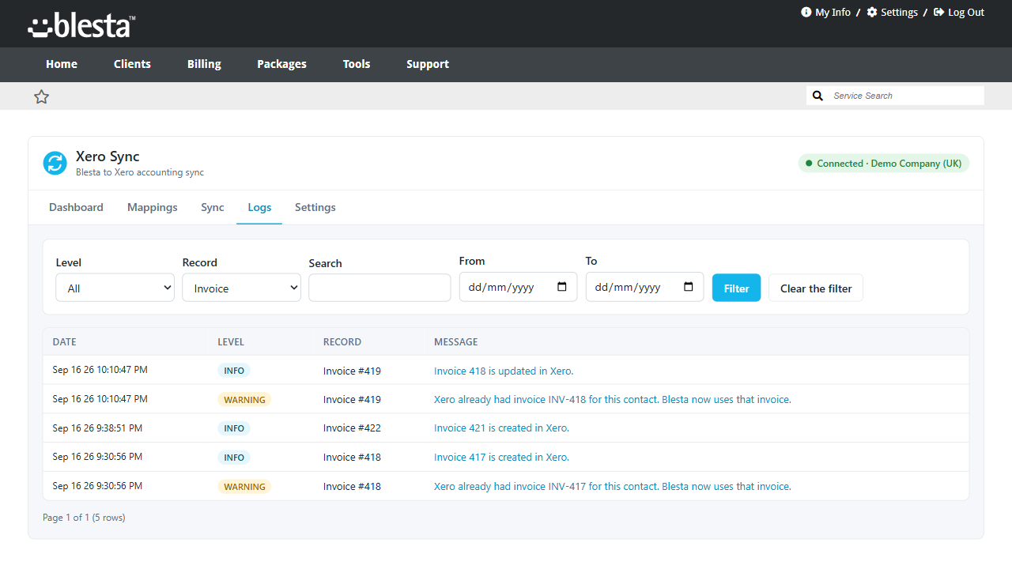The width and height of the screenshot is (1012, 569).
Task: Click Blesta to Xero accounting sync subtitle
Action: [140, 172]
